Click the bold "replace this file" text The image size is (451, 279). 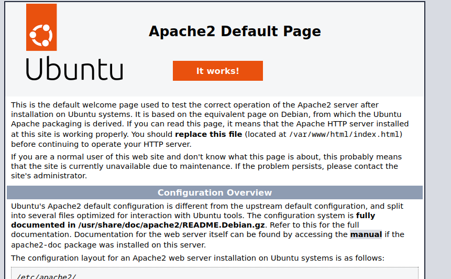[210, 134]
